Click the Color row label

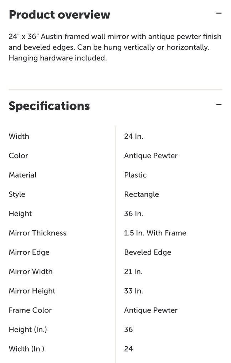18,156
